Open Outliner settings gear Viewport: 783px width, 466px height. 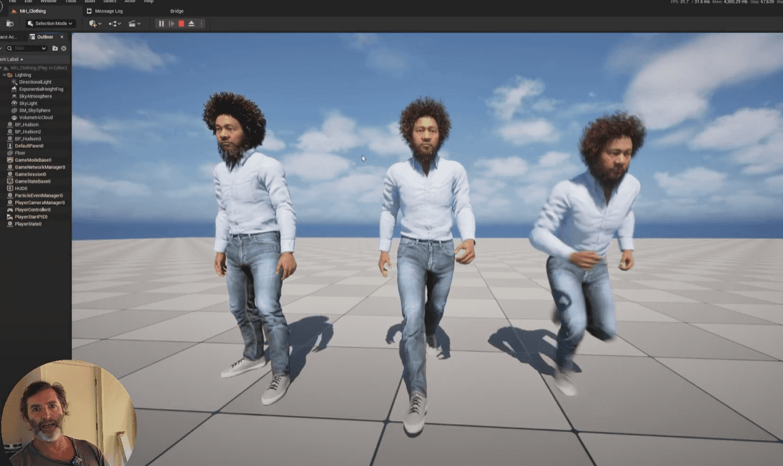click(64, 48)
